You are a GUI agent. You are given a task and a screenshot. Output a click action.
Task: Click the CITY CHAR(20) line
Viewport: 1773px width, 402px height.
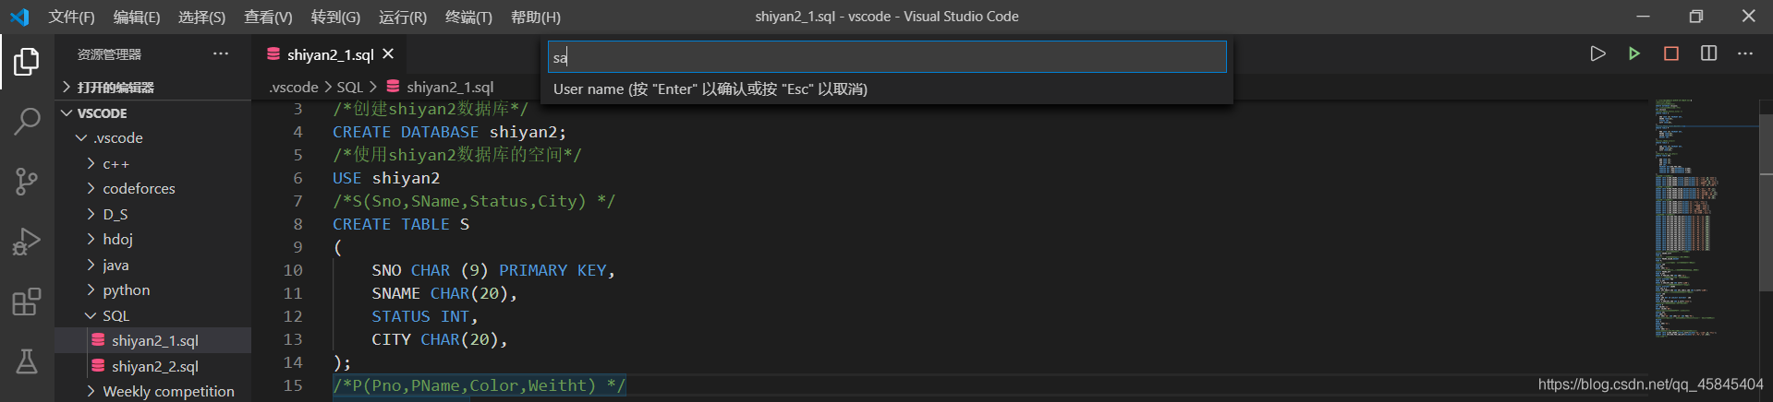440,339
